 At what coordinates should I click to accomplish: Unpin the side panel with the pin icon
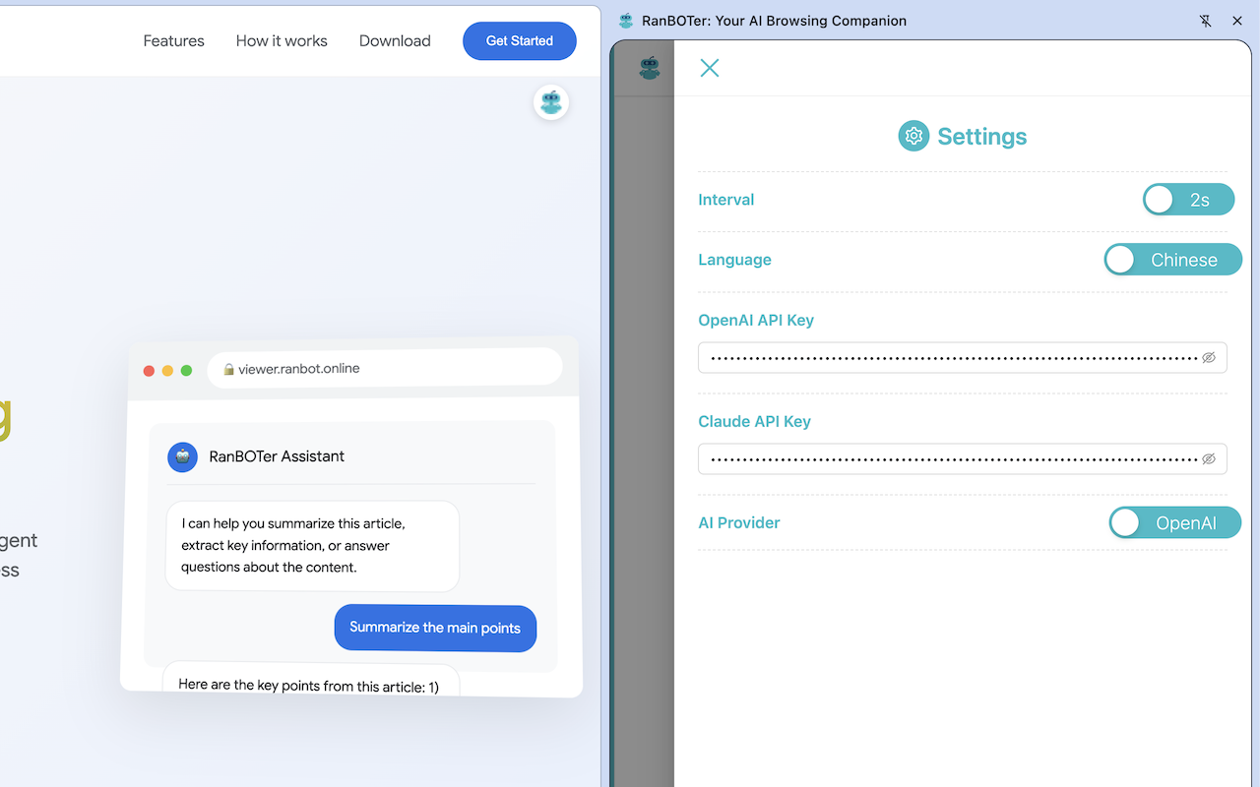(1206, 21)
